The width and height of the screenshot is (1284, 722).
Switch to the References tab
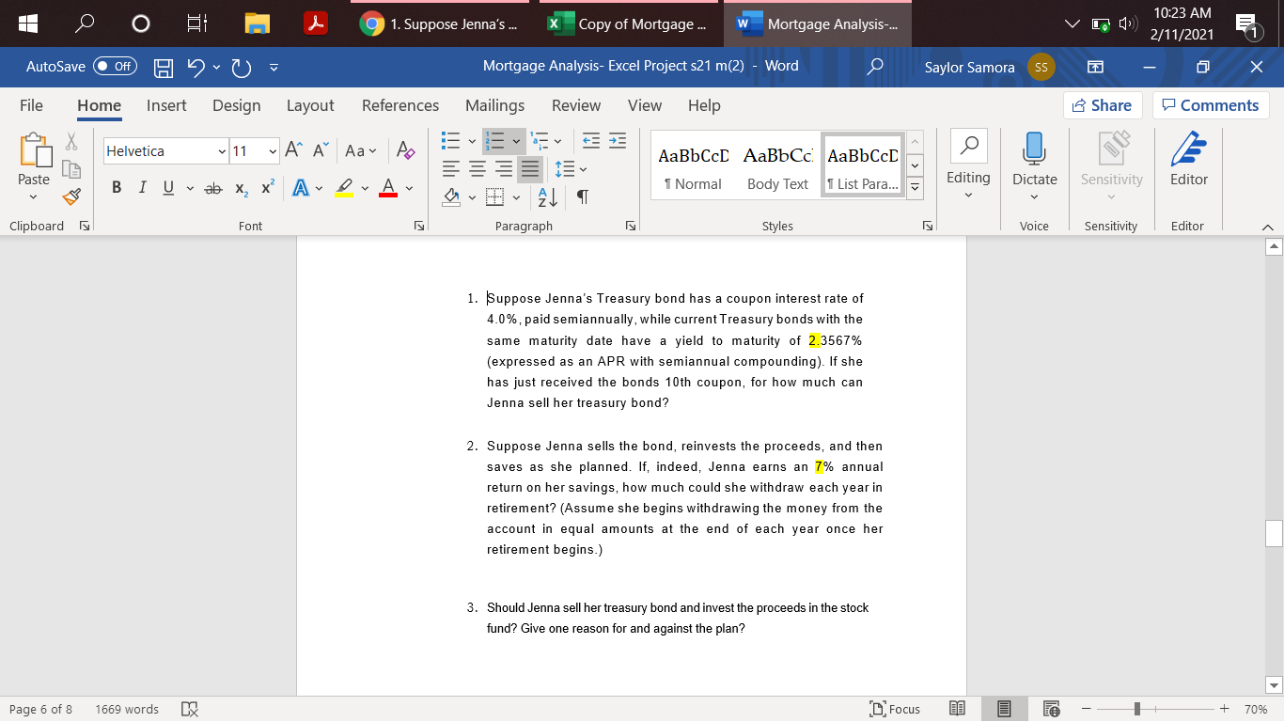tap(400, 105)
